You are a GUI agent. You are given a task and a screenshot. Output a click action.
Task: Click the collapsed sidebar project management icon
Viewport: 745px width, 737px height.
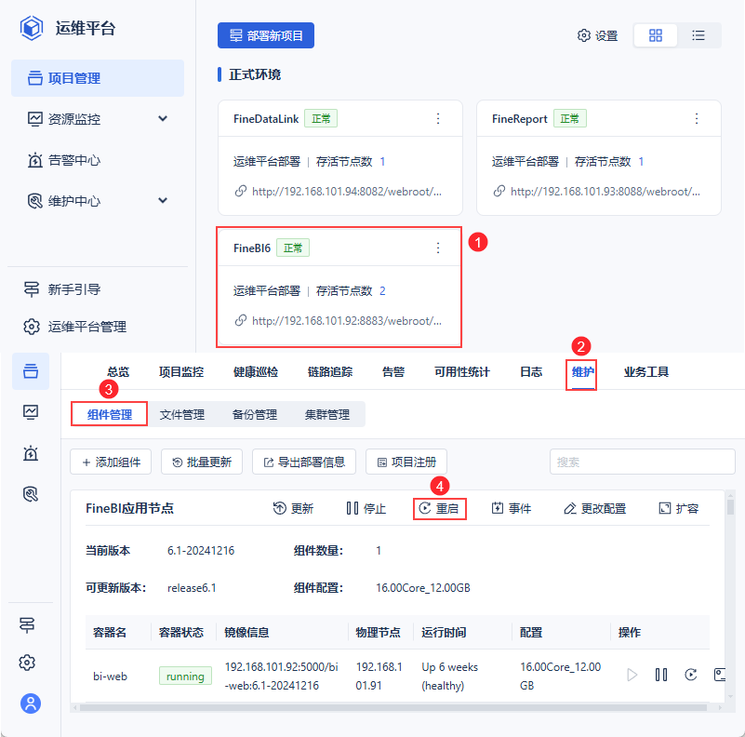coord(31,371)
